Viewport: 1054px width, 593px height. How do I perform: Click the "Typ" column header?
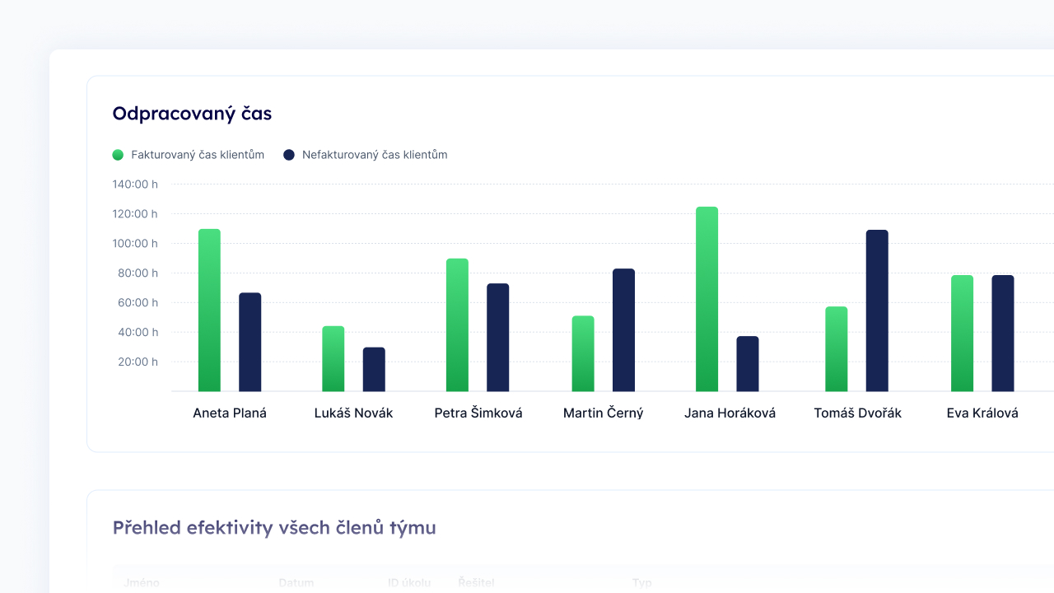(x=641, y=582)
